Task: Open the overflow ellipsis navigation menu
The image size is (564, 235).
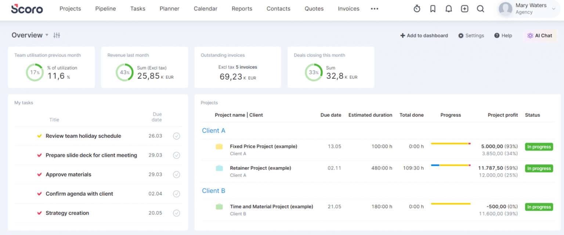Action: click(375, 8)
